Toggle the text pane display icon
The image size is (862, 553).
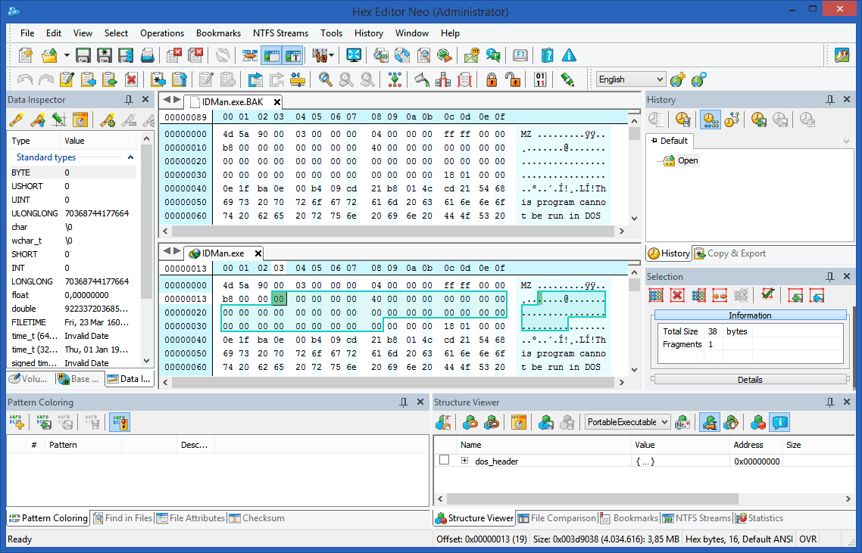(x=292, y=54)
